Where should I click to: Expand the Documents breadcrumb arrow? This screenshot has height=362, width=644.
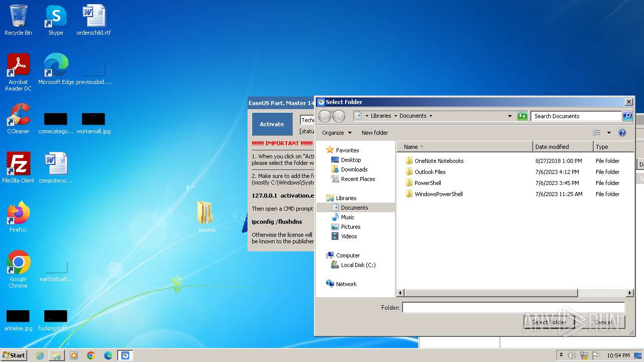[431, 116]
